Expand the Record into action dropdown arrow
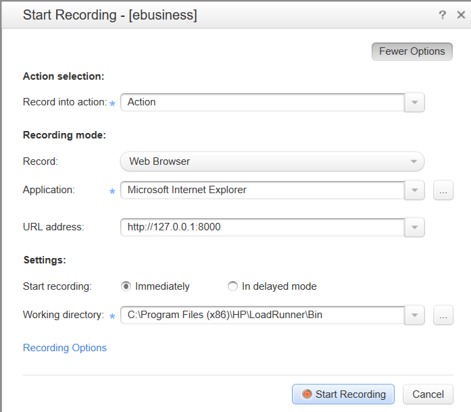Viewport: 471px width, 412px height. pos(414,103)
